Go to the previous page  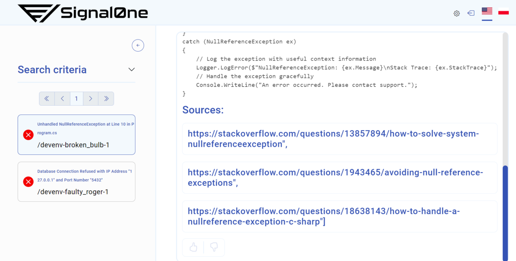62,98
